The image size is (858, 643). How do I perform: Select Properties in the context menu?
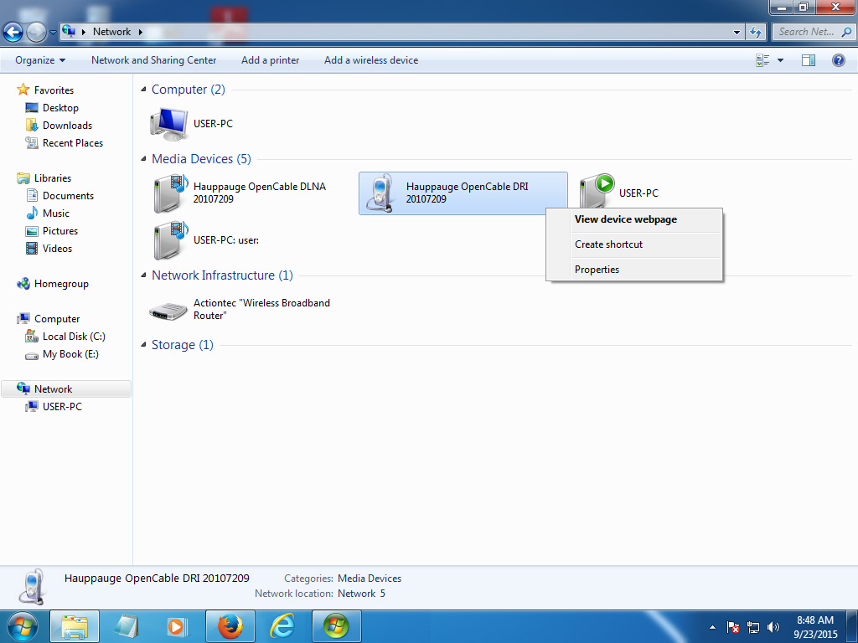pyautogui.click(x=597, y=270)
